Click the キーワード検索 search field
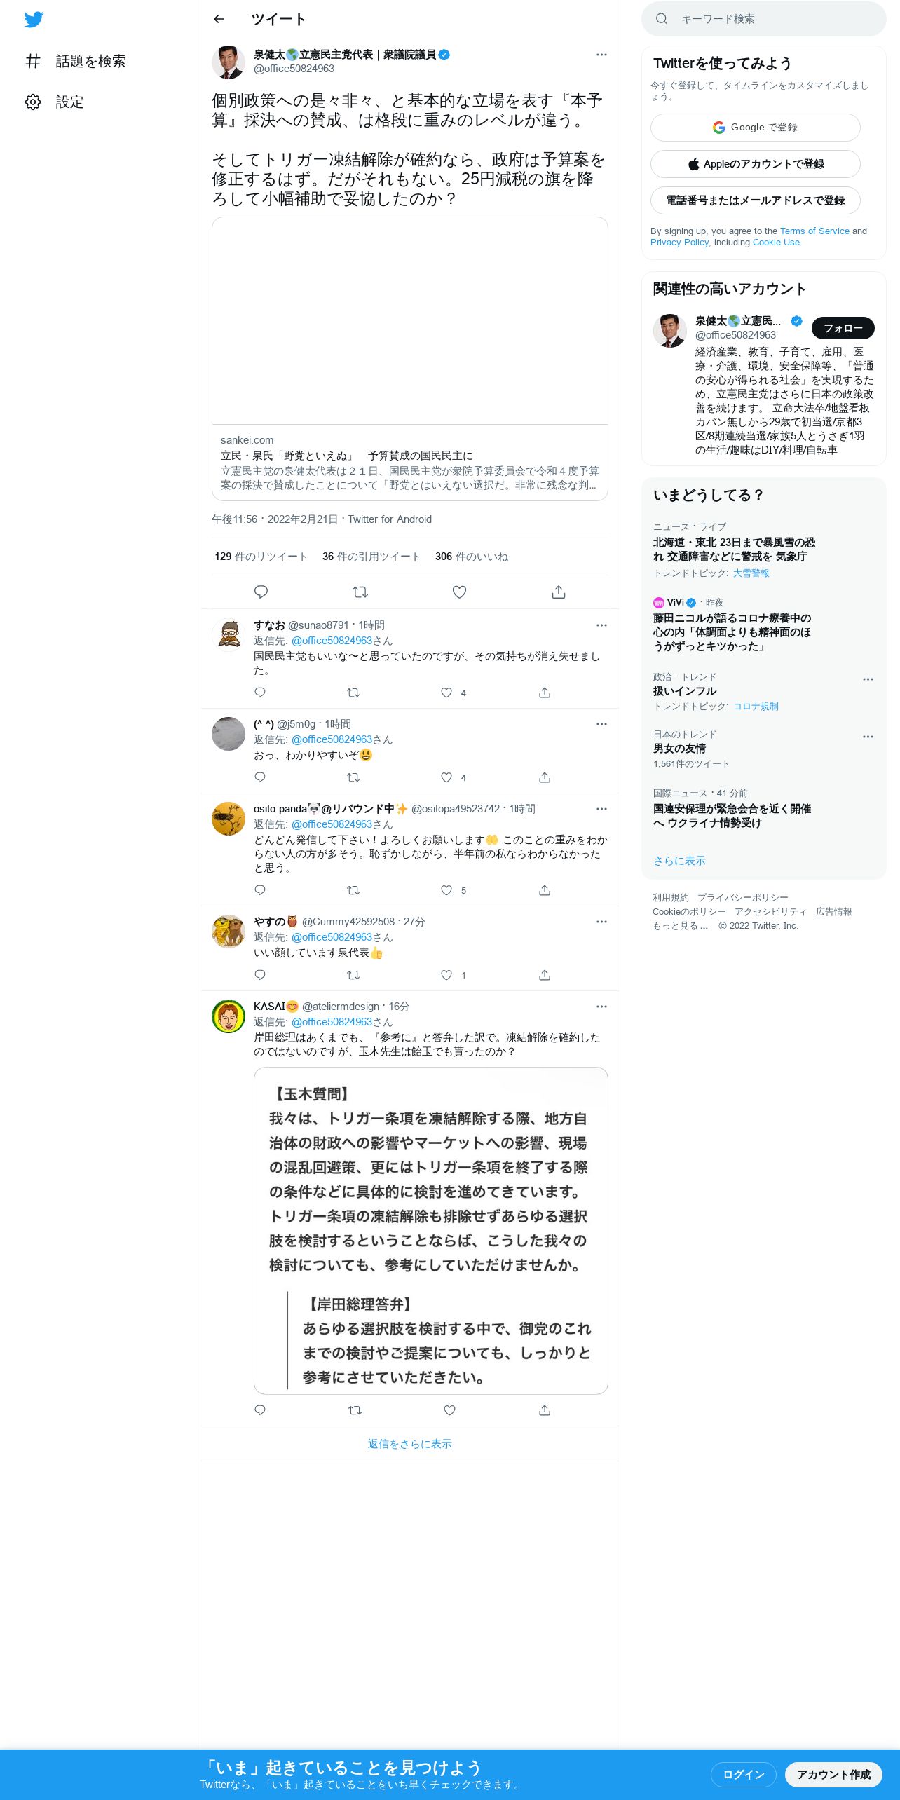The image size is (900, 1800). coord(764,19)
